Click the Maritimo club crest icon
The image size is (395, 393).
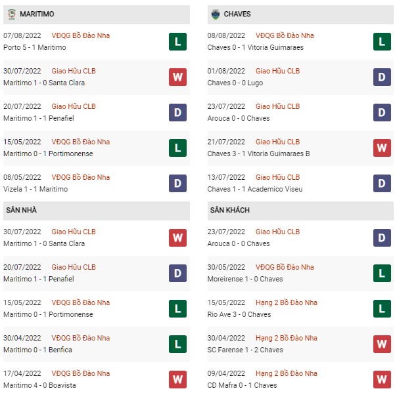click(12, 14)
